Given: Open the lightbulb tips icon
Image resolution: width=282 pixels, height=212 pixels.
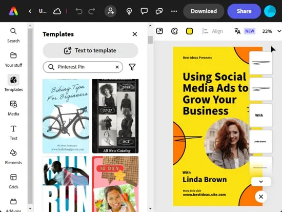Looking at the screenshot, I should tap(129, 11).
